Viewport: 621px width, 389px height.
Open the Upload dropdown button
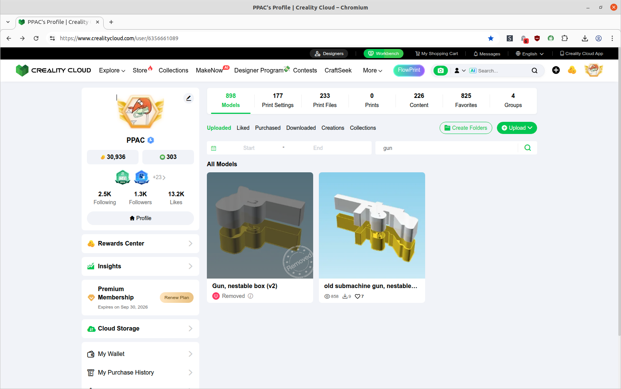coord(517,128)
